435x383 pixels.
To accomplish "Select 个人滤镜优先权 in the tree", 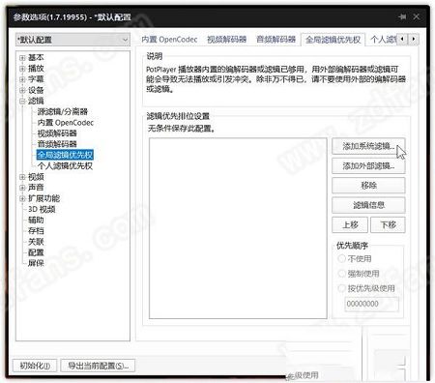I will pyautogui.click(x=65, y=166).
